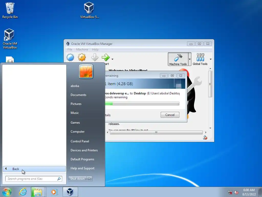Open Default Programs from the Start menu
262x197 pixels.
click(82, 159)
